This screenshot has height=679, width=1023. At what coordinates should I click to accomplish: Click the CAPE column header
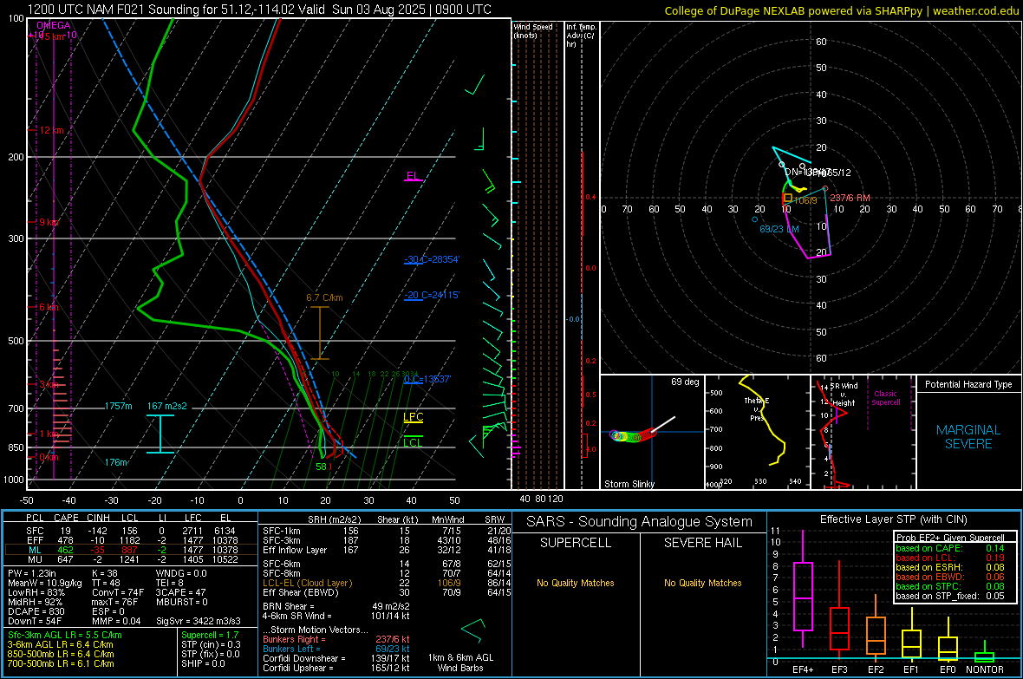coord(66,518)
